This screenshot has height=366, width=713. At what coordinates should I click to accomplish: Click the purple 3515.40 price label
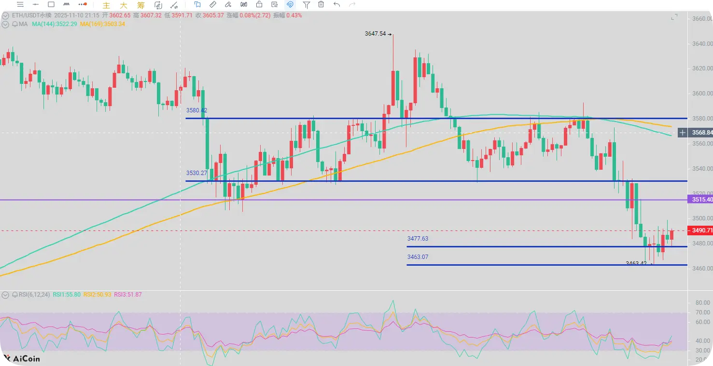coord(701,199)
